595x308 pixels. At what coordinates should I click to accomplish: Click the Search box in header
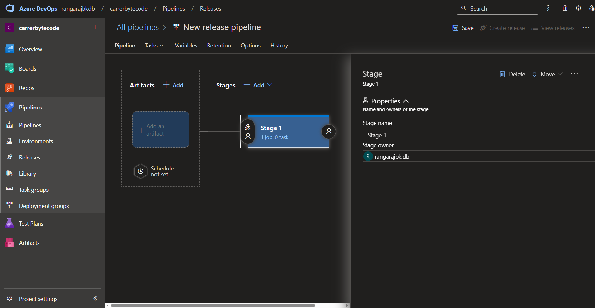coord(497,8)
